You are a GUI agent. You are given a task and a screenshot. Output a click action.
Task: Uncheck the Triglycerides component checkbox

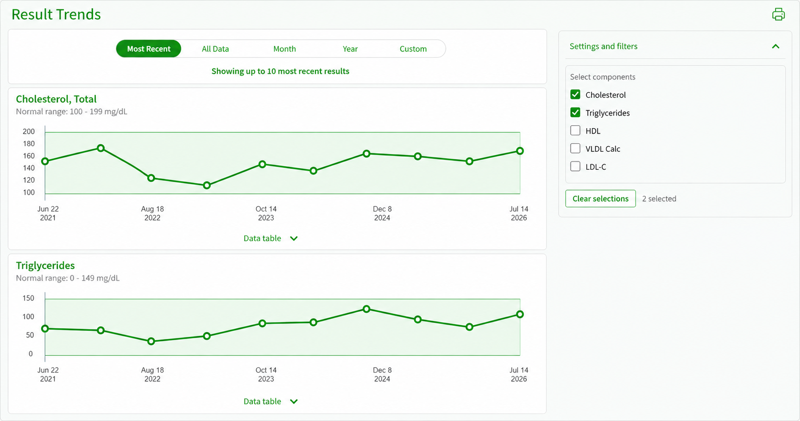(575, 112)
